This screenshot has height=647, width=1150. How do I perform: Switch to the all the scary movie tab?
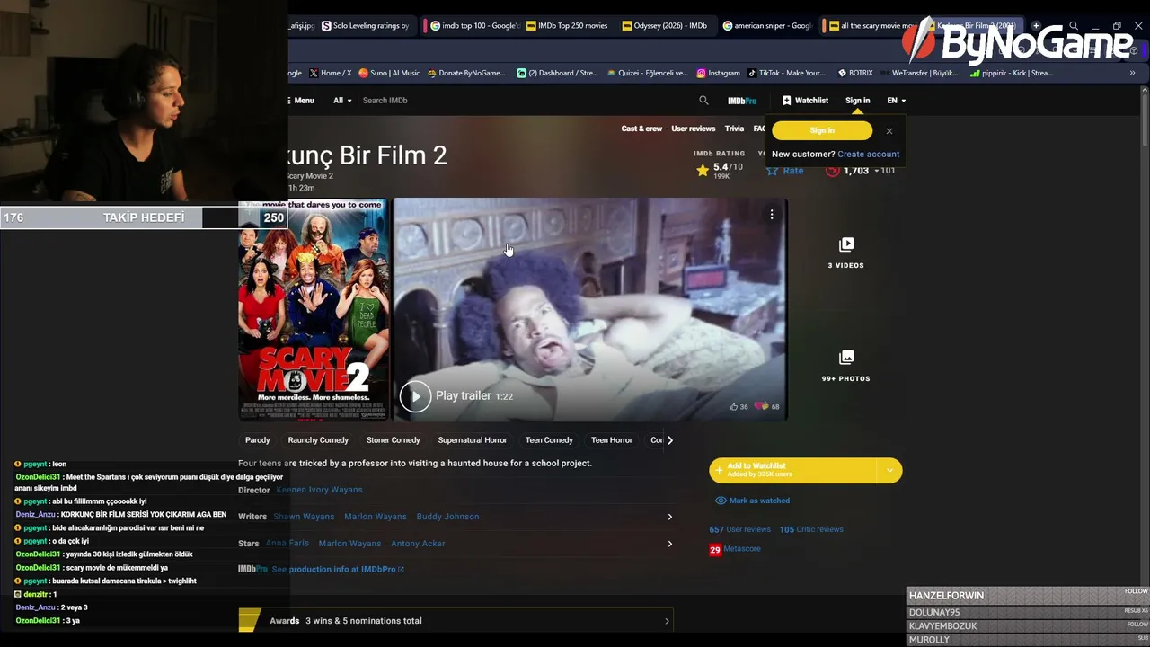coord(871,26)
